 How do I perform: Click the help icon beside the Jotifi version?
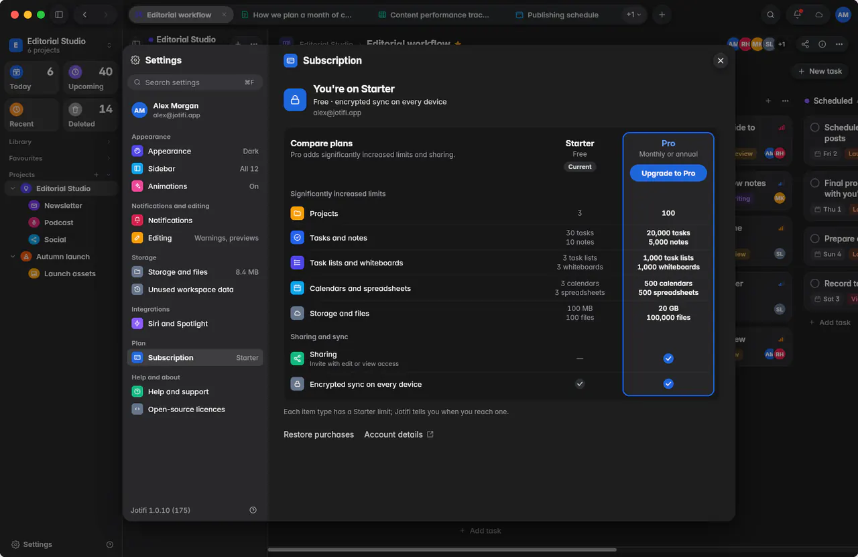coord(253,510)
